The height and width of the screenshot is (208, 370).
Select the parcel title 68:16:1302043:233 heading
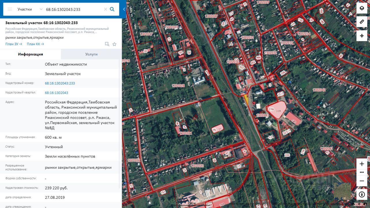41,23
